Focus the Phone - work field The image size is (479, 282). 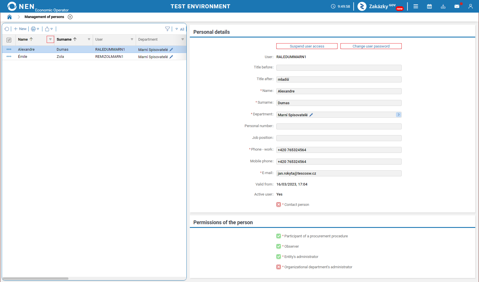(339, 150)
